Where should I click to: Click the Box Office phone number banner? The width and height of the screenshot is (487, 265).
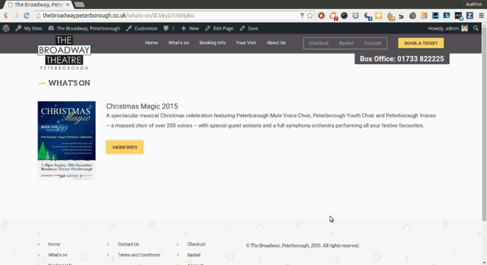[402, 59]
